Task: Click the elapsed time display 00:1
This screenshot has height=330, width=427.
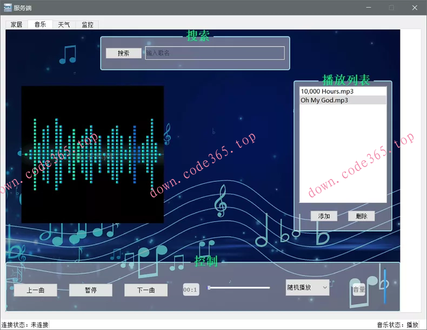Action: point(191,290)
